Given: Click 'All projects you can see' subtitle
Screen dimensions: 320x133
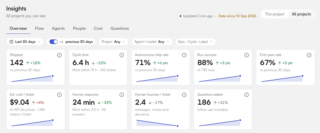Looking at the screenshot, I should coord(26,16).
